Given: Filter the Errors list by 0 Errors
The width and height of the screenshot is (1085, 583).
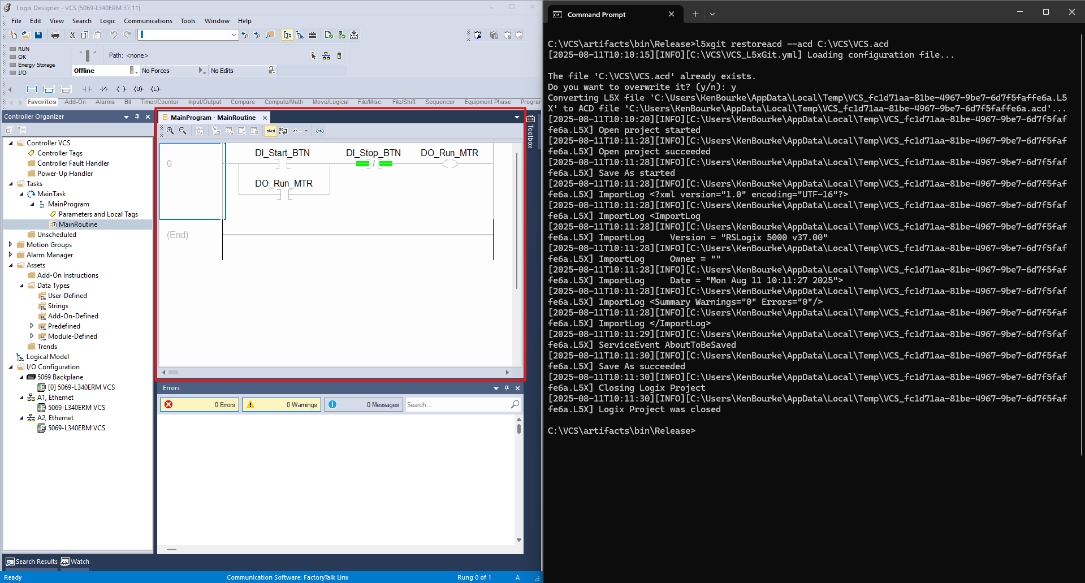Looking at the screenshot, I should pos(200,405).
